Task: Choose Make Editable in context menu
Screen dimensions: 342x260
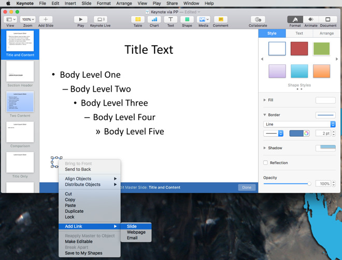Action: (x=90, y=241)
